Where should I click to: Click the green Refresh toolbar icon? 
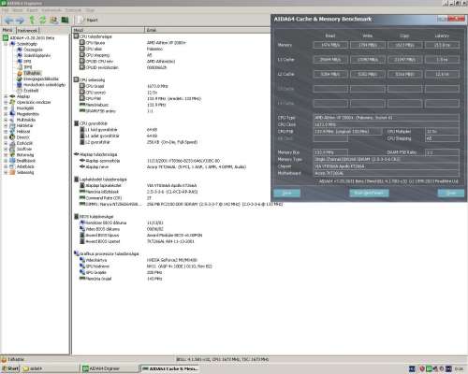(42, 21)
